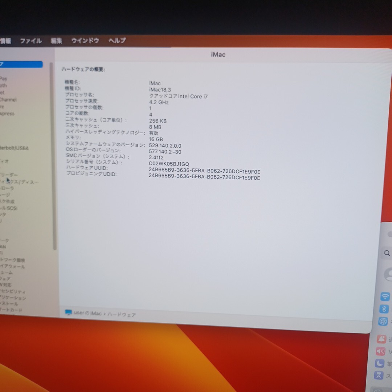Click the 16 GB memory value

pos(156,139)
